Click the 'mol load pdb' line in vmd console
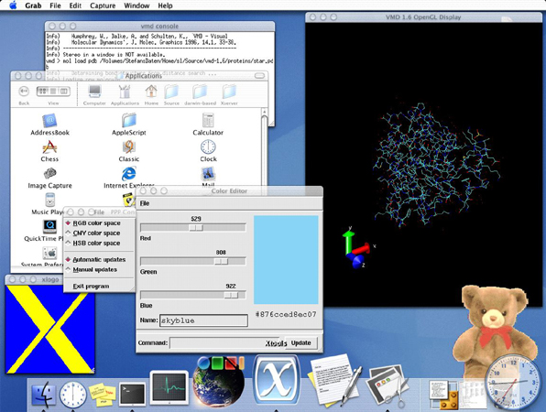The image size is (546, 412). [159, 61]
